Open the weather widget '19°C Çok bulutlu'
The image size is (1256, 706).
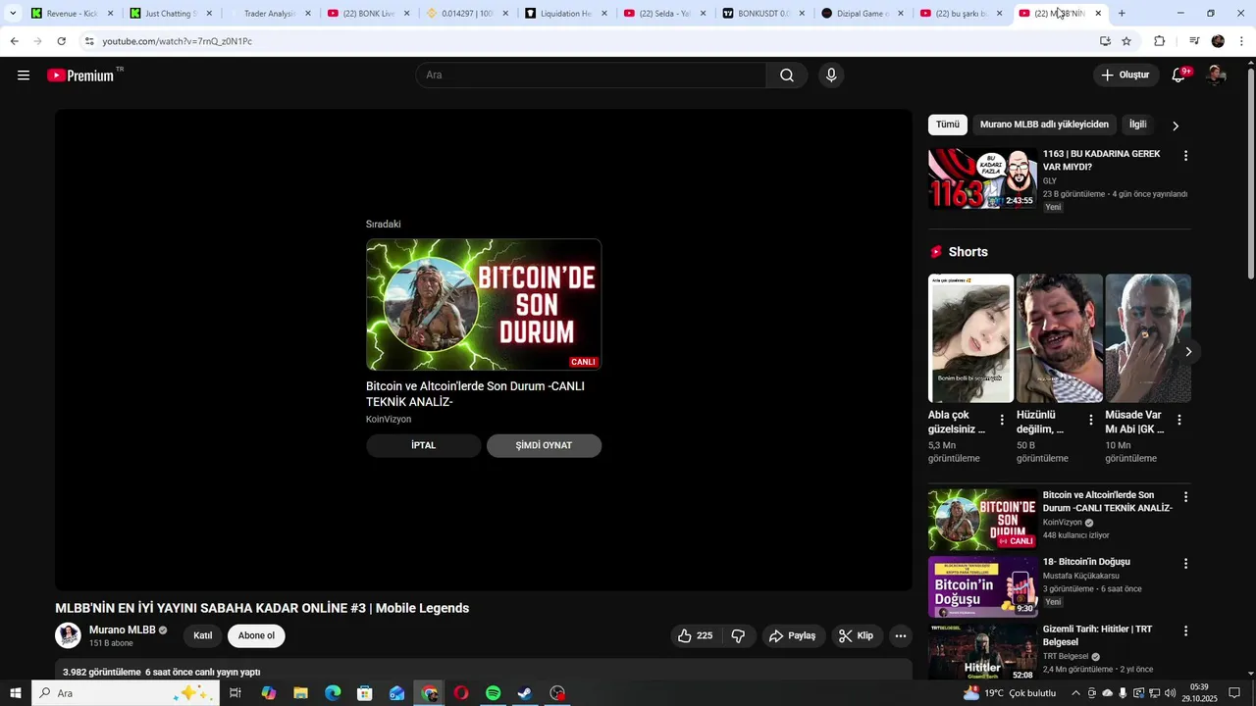point(1010,693)
